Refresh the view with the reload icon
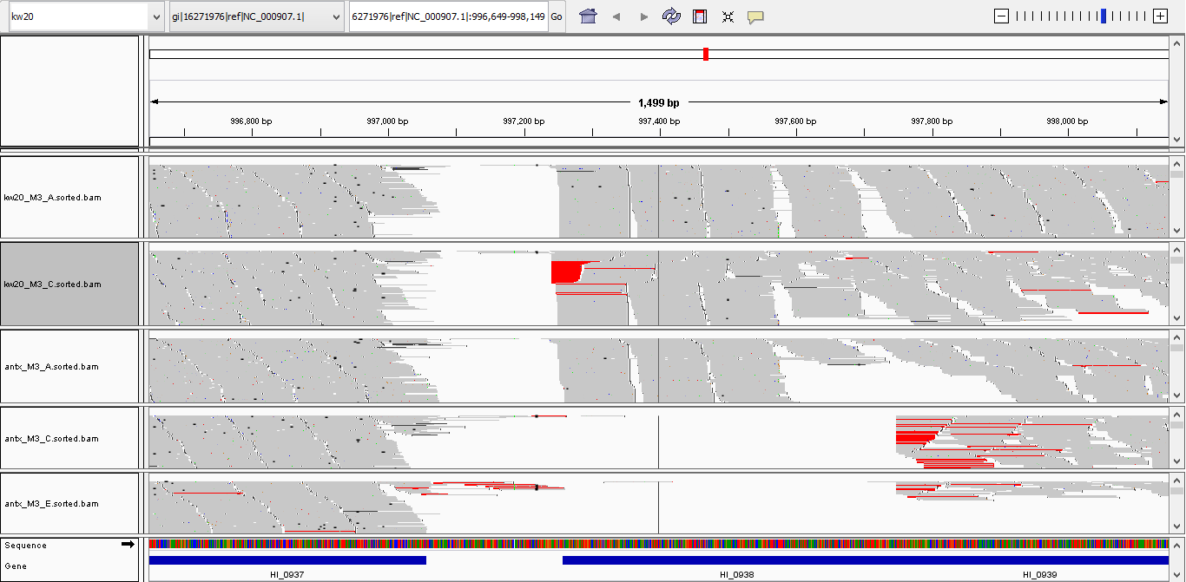Viewport: 1186px width, 582px height. [671, 16]
